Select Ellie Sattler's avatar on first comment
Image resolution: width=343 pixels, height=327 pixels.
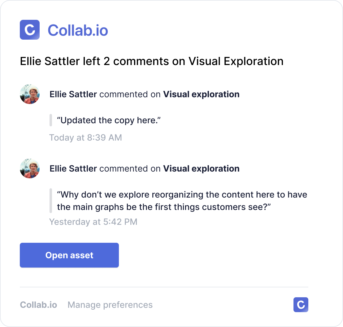[x=29, y=94]
